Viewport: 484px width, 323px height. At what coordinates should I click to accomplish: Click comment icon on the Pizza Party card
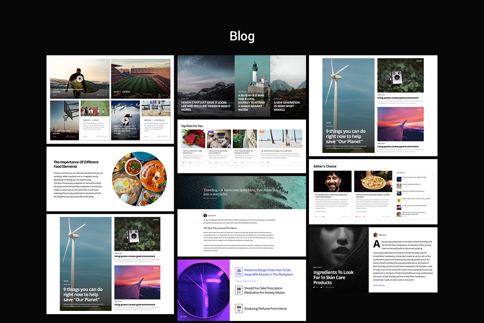364,216
